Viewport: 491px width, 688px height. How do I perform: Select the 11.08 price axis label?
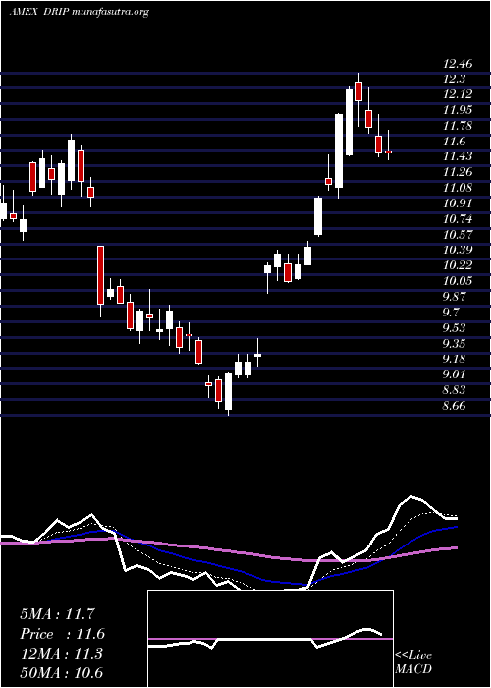458,188
